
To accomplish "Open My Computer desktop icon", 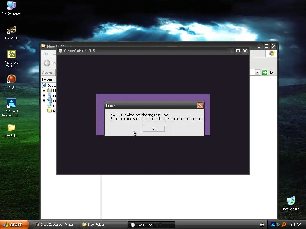I will tap(11, 8).
